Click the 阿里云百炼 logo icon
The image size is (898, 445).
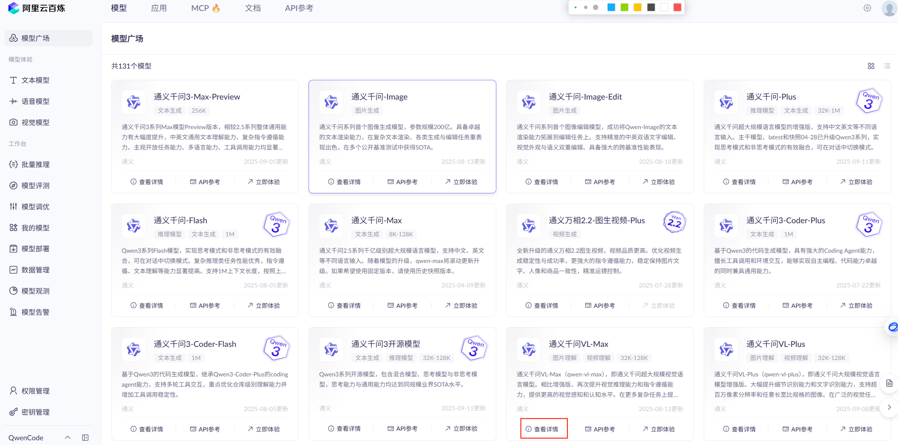(x=14, y=8)
